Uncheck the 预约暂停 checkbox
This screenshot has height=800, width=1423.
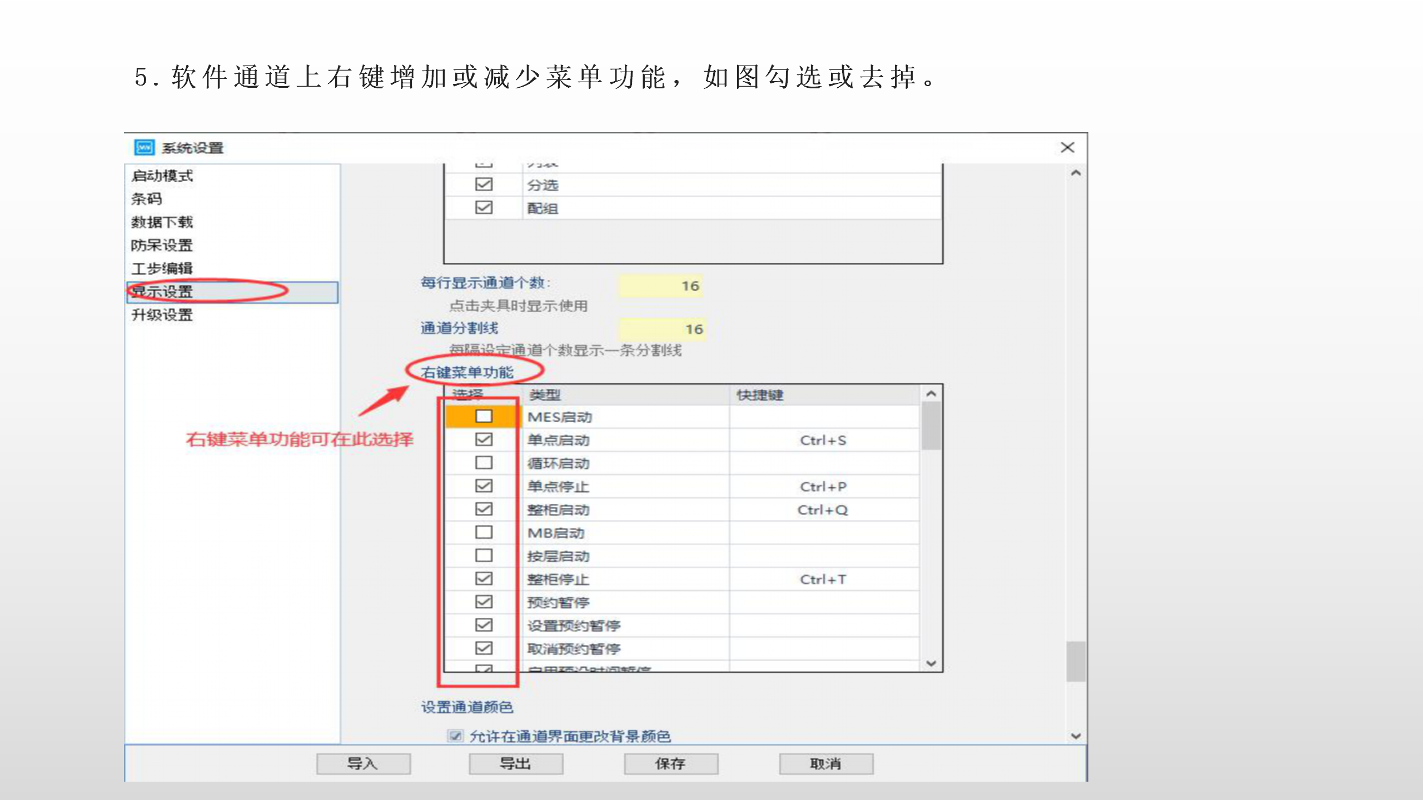tap(484, 602)
